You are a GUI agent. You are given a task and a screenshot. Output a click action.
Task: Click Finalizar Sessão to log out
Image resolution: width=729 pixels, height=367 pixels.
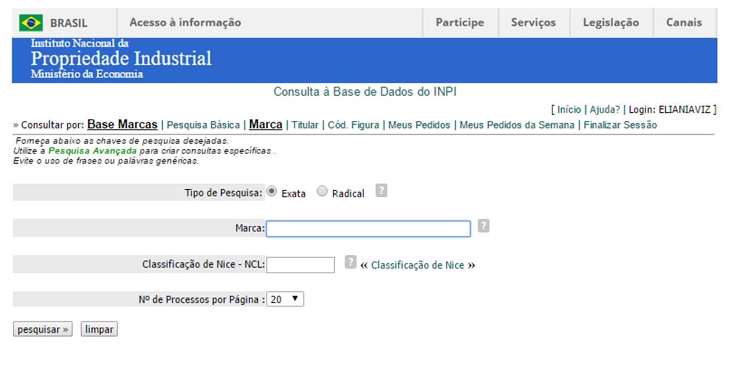(620, 125)
